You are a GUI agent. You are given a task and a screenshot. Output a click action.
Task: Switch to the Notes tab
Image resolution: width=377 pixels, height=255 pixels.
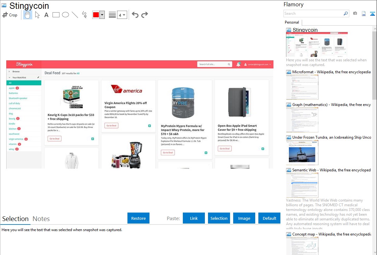(x=41, y=219)
